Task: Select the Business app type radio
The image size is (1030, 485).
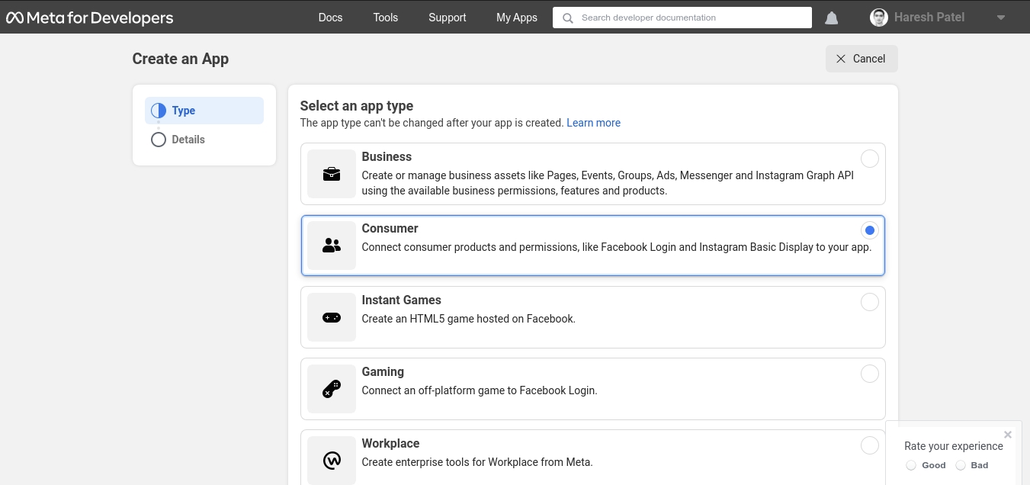Action: [869, 159]
